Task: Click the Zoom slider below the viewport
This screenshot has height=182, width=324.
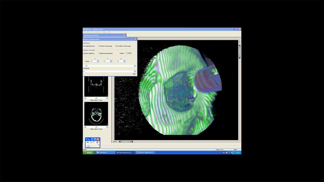Action: pyautogui.click(x=126, y=142)
